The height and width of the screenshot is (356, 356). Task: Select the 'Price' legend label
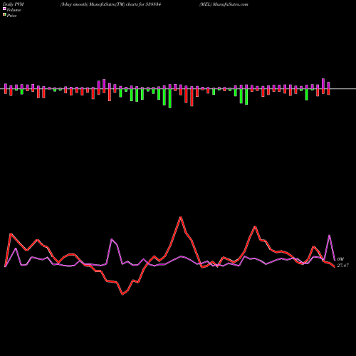(11, 16)
